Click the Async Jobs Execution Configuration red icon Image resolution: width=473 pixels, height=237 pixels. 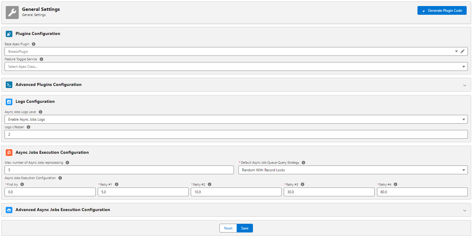point(9,153)
